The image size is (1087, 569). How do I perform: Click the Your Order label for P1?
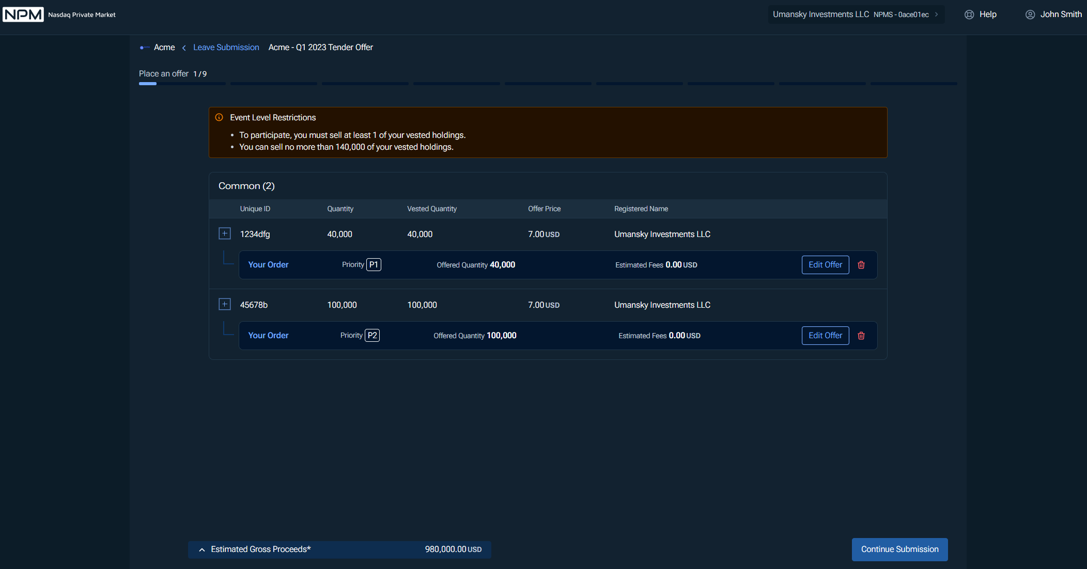tap(268, 265)
